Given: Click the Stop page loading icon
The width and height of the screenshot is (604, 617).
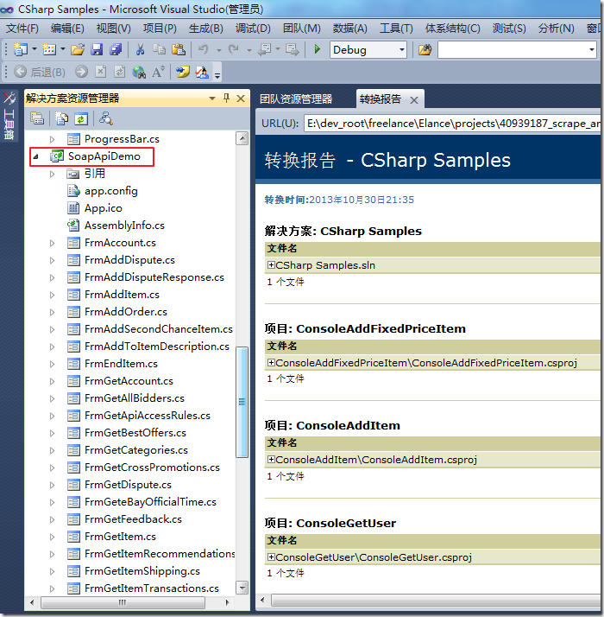Looking at the screenshot, I should pos(101,72).
